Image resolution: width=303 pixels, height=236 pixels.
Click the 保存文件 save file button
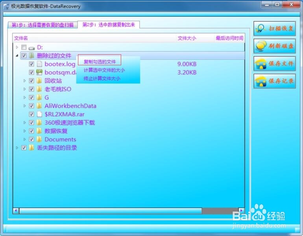(275, 64)
